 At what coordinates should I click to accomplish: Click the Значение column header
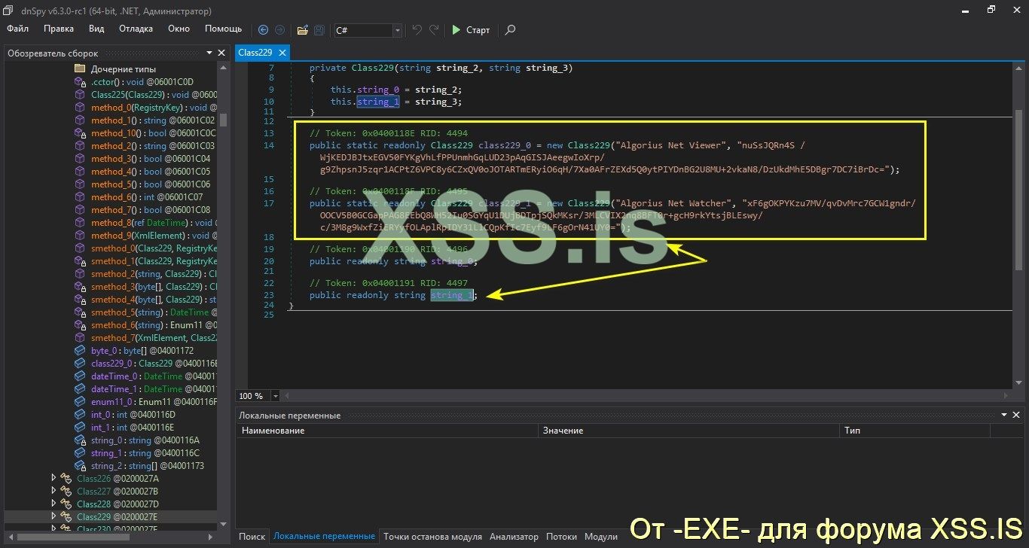(x=563, y=431)
